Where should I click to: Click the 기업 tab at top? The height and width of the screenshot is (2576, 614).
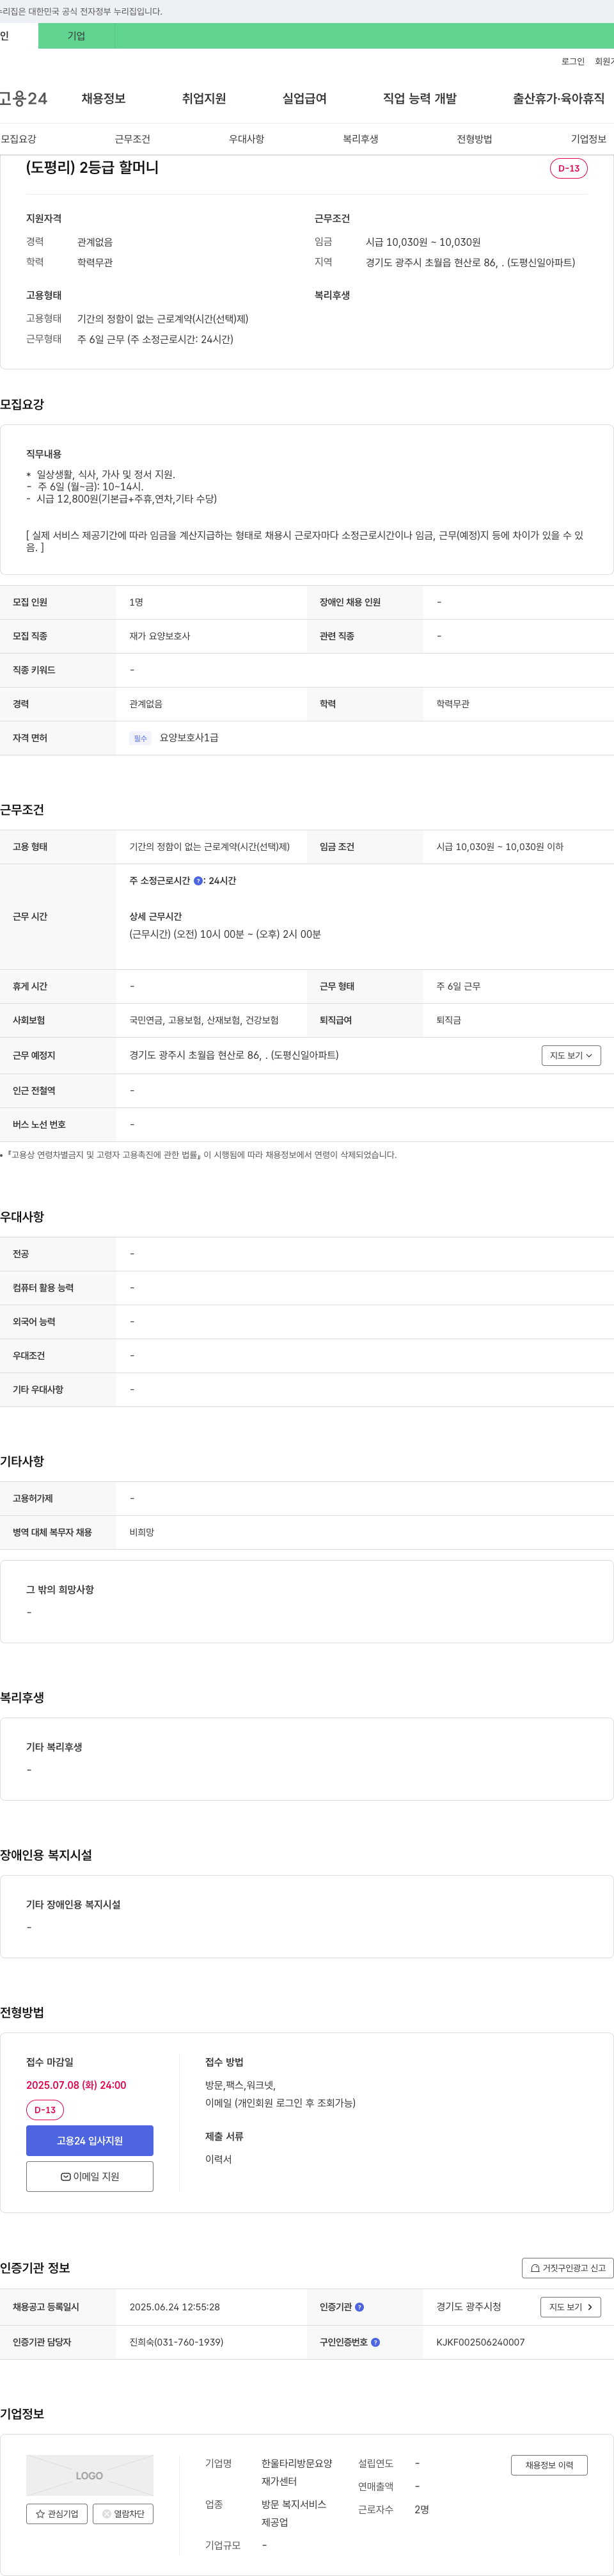(76, 36)
